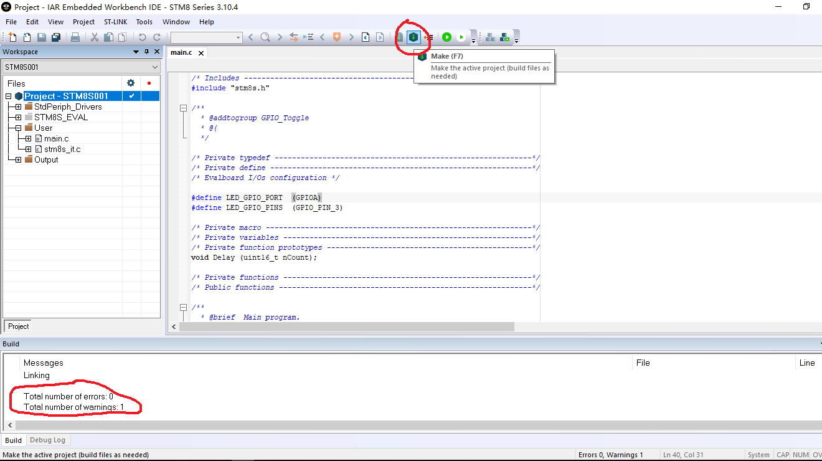
Task: Click the Find magnifier icon in toolbar
Action: point(265,37)
